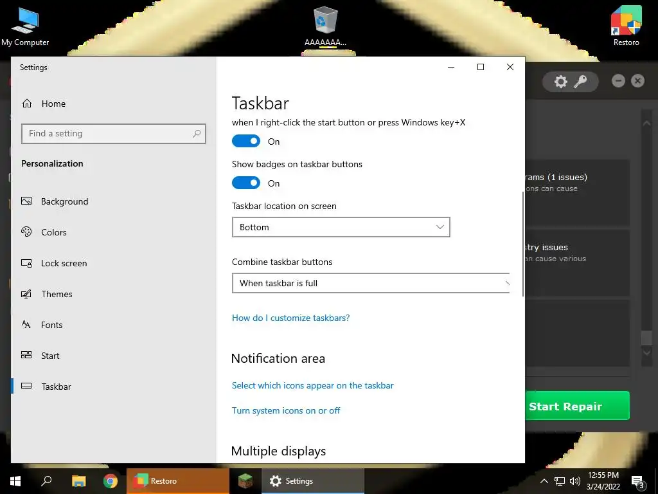Screen dimensions: 658x494
Task: Open the Restoro desktop shortcut
Action: [626, 26]
